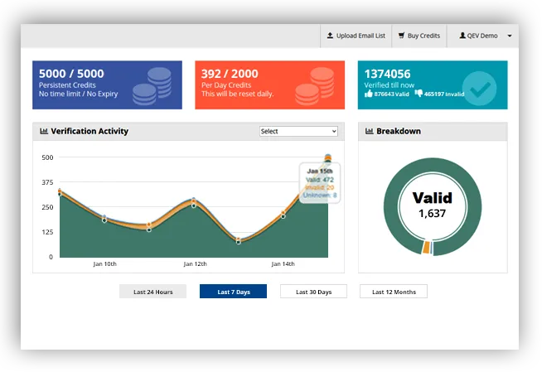Click the user profile icon

(x=462, y=36)
